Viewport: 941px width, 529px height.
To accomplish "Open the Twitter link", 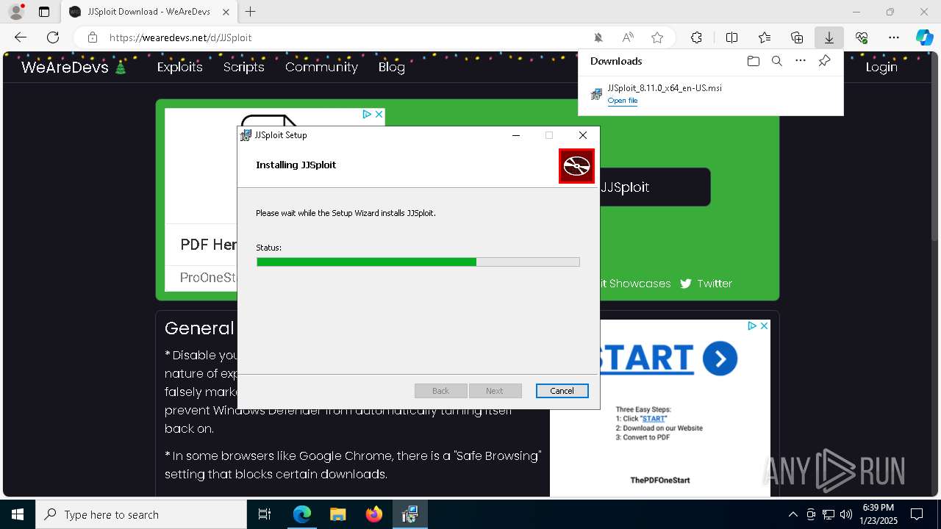I will (706, 284).
